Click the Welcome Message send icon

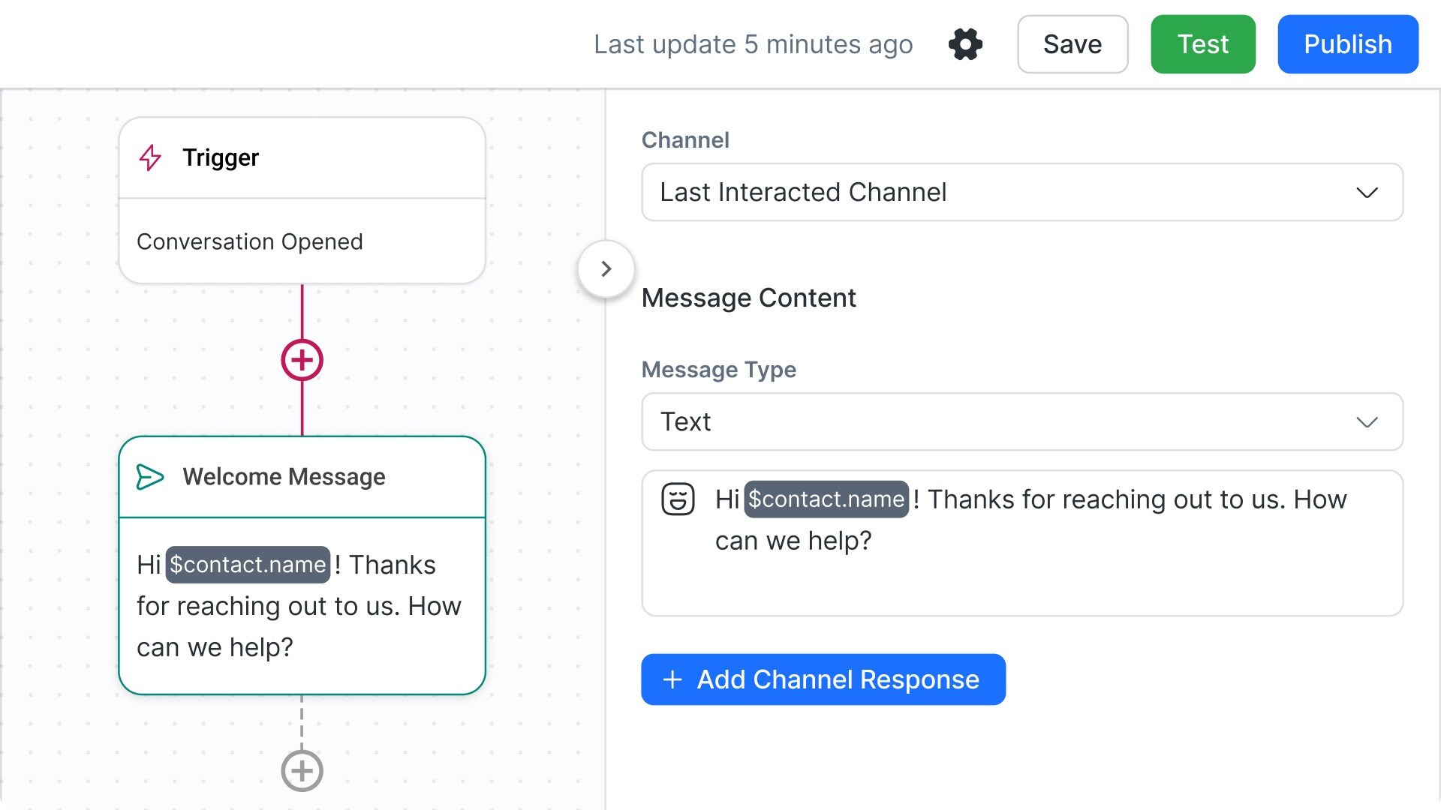[150, 477]
